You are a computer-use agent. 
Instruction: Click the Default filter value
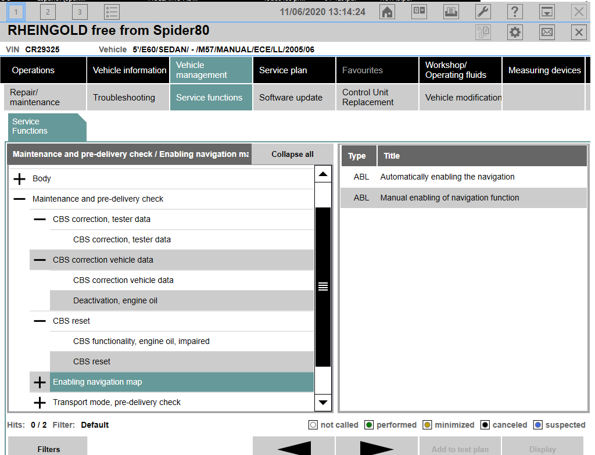point(95,425)
